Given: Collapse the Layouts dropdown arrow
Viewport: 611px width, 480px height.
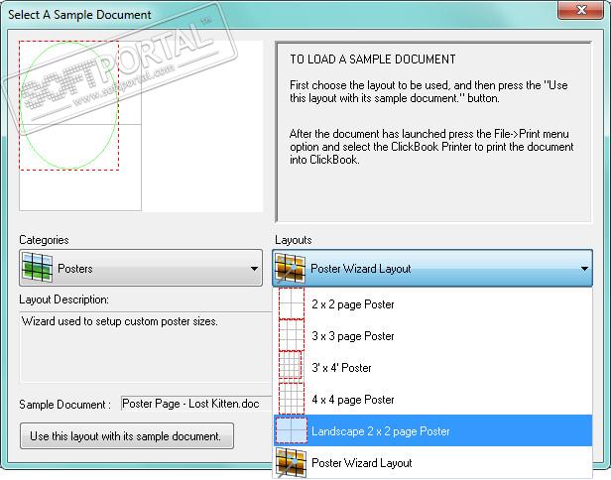Looking at the screenshot, I should (x=584, y=269).
